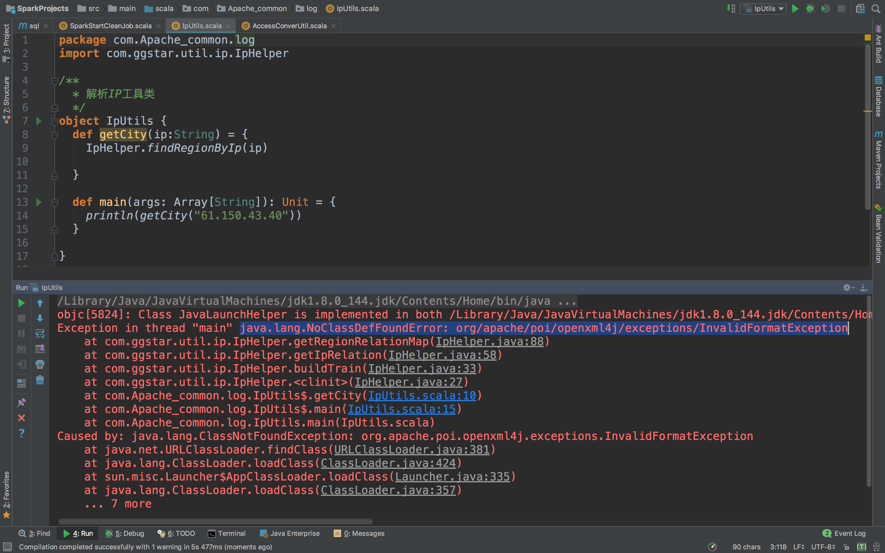Toggle the read-only lock in status bar

pos(846,547)
